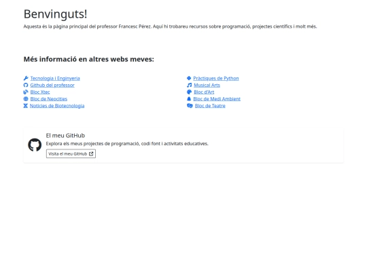This screenshot has width=367, height=275.
Task: Follow the Bloc Xtec link
Action: [40, 92]
